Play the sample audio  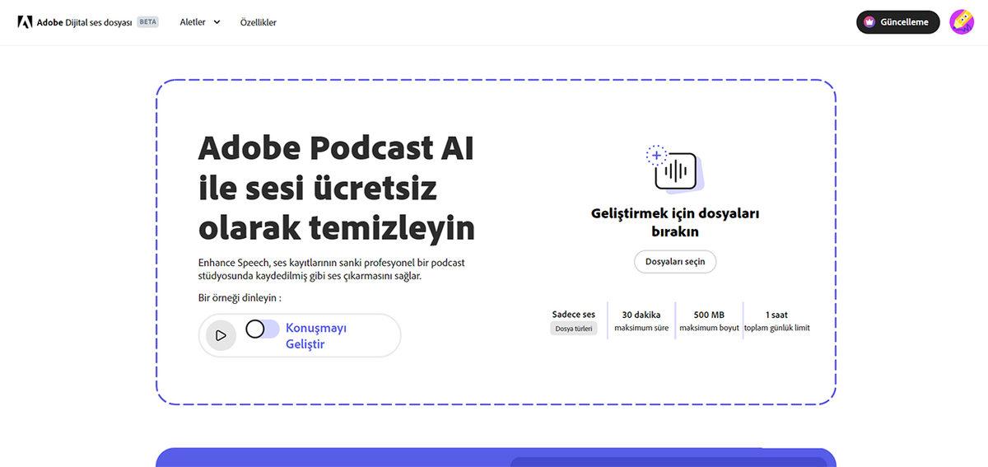click(x=221, y=335)
